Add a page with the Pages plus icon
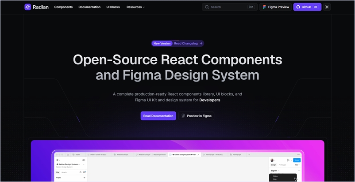 tap(84, 178)
